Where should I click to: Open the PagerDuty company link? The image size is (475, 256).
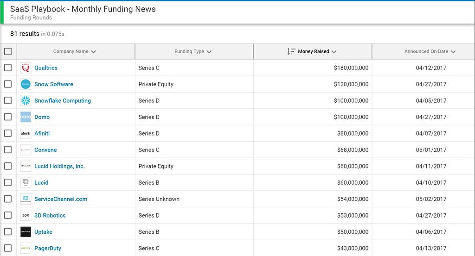pos(48,248)
